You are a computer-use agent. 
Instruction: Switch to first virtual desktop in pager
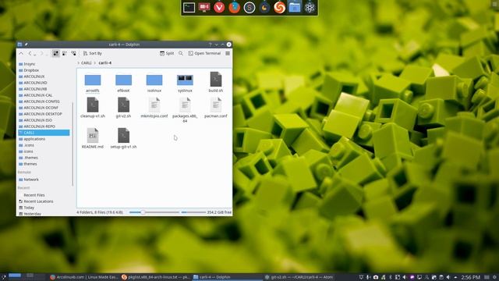click(x=15, y=276)
